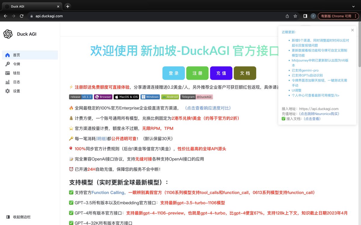The height and width of the screenshot is (225, 361).
Task: Open the tab search dropdown arrow
Action: tap(353, 6)
